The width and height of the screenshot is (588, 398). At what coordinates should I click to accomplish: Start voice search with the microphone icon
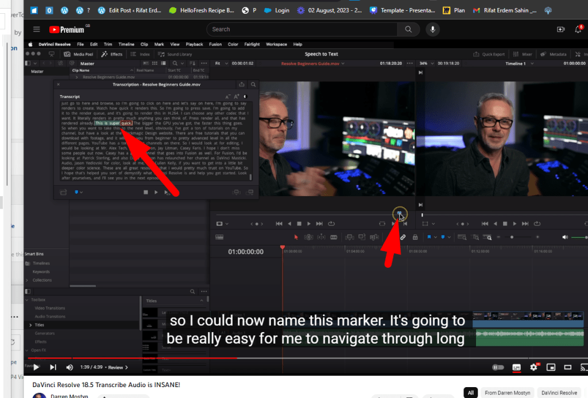(x=433, y=29)
